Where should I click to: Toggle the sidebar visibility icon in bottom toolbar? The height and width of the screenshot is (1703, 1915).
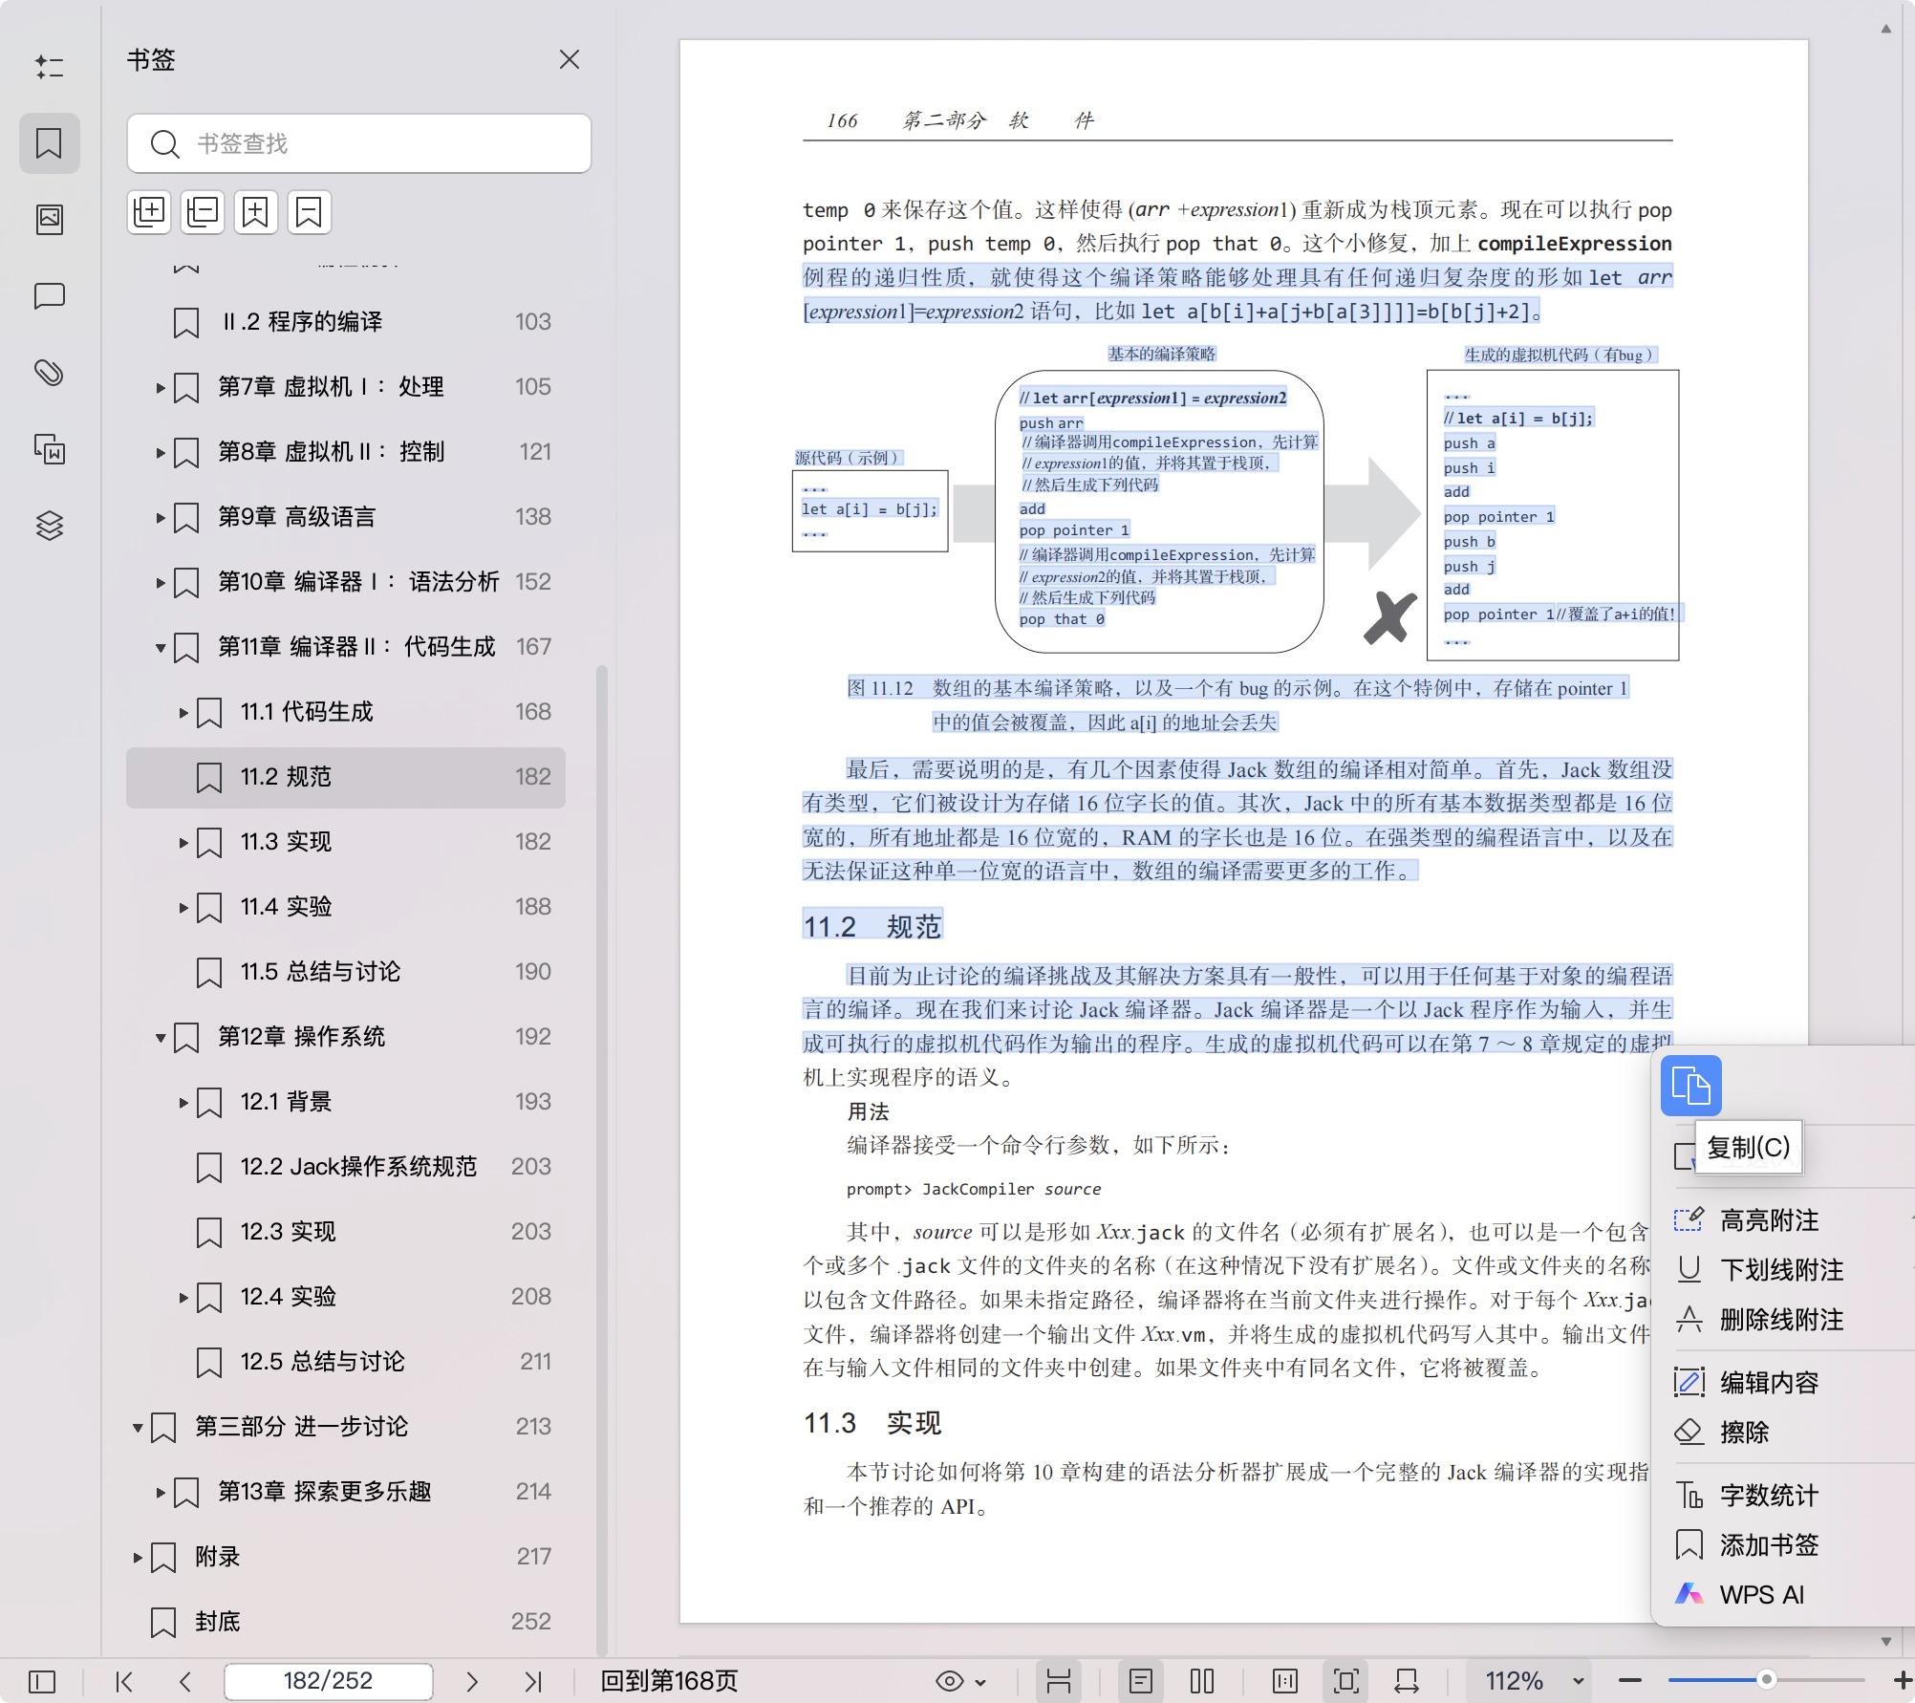42,1679
